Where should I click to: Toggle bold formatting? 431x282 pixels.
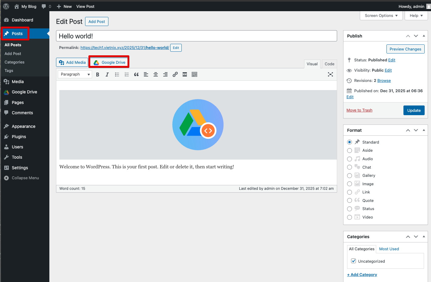pos(98,74)
